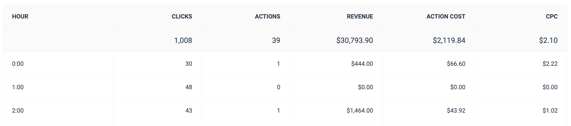Click the ACTION COST column header
The height and width of the screenshot is (126, 571).
click(446, 16)
